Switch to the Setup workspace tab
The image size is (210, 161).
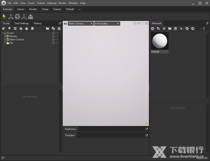click(45, 9)
